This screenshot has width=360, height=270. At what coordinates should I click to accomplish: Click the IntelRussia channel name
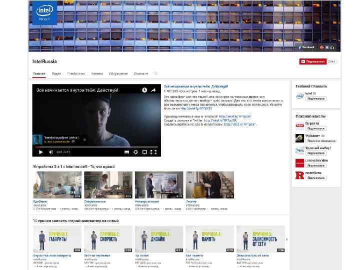[44, 61]
